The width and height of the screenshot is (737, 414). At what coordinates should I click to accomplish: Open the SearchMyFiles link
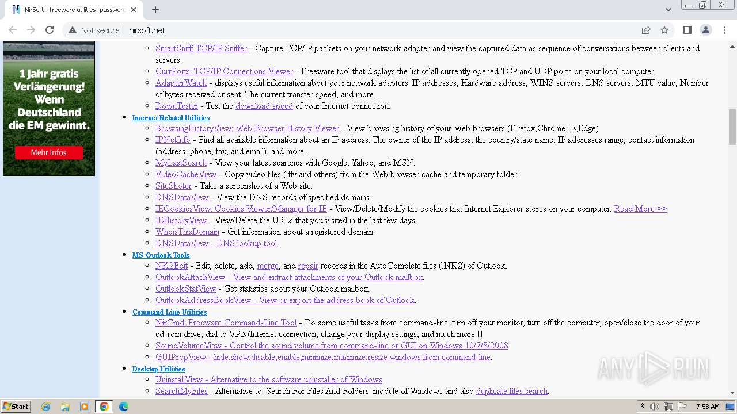click(x=181, y=391)
